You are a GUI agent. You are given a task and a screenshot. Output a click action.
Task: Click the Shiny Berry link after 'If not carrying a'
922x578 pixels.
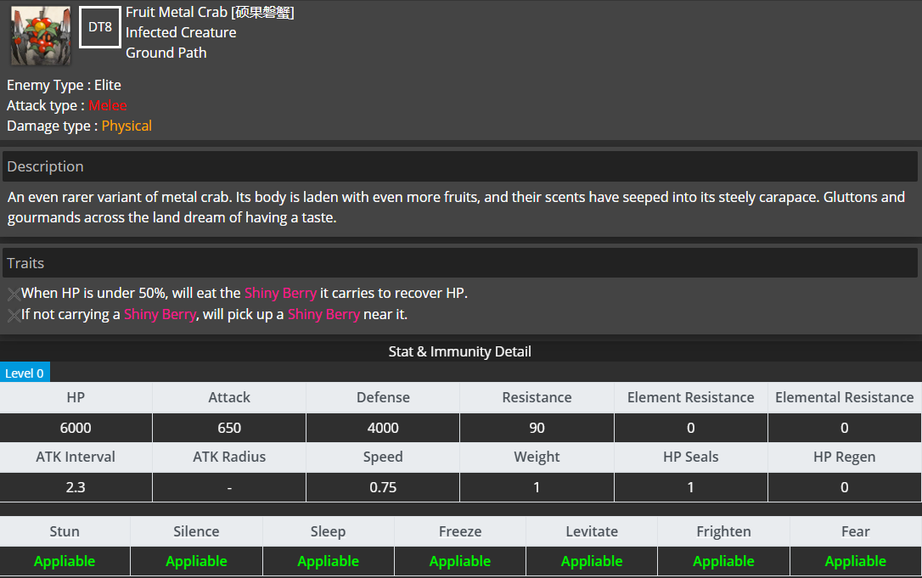coord(160,314)
